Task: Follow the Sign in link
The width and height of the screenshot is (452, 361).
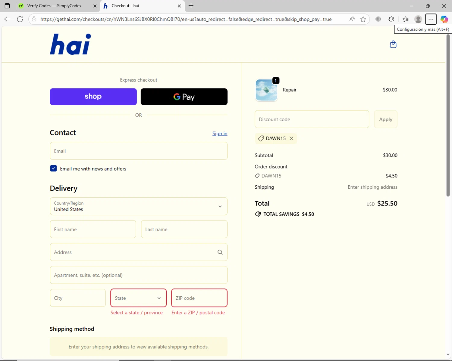Action: [220, 134]
